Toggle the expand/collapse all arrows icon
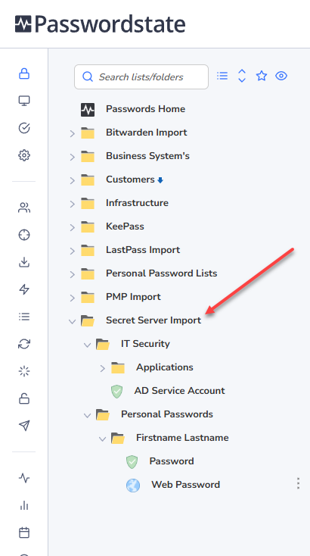Image resolution: width=310 pixels, height=556 pixels. point(242,76)
